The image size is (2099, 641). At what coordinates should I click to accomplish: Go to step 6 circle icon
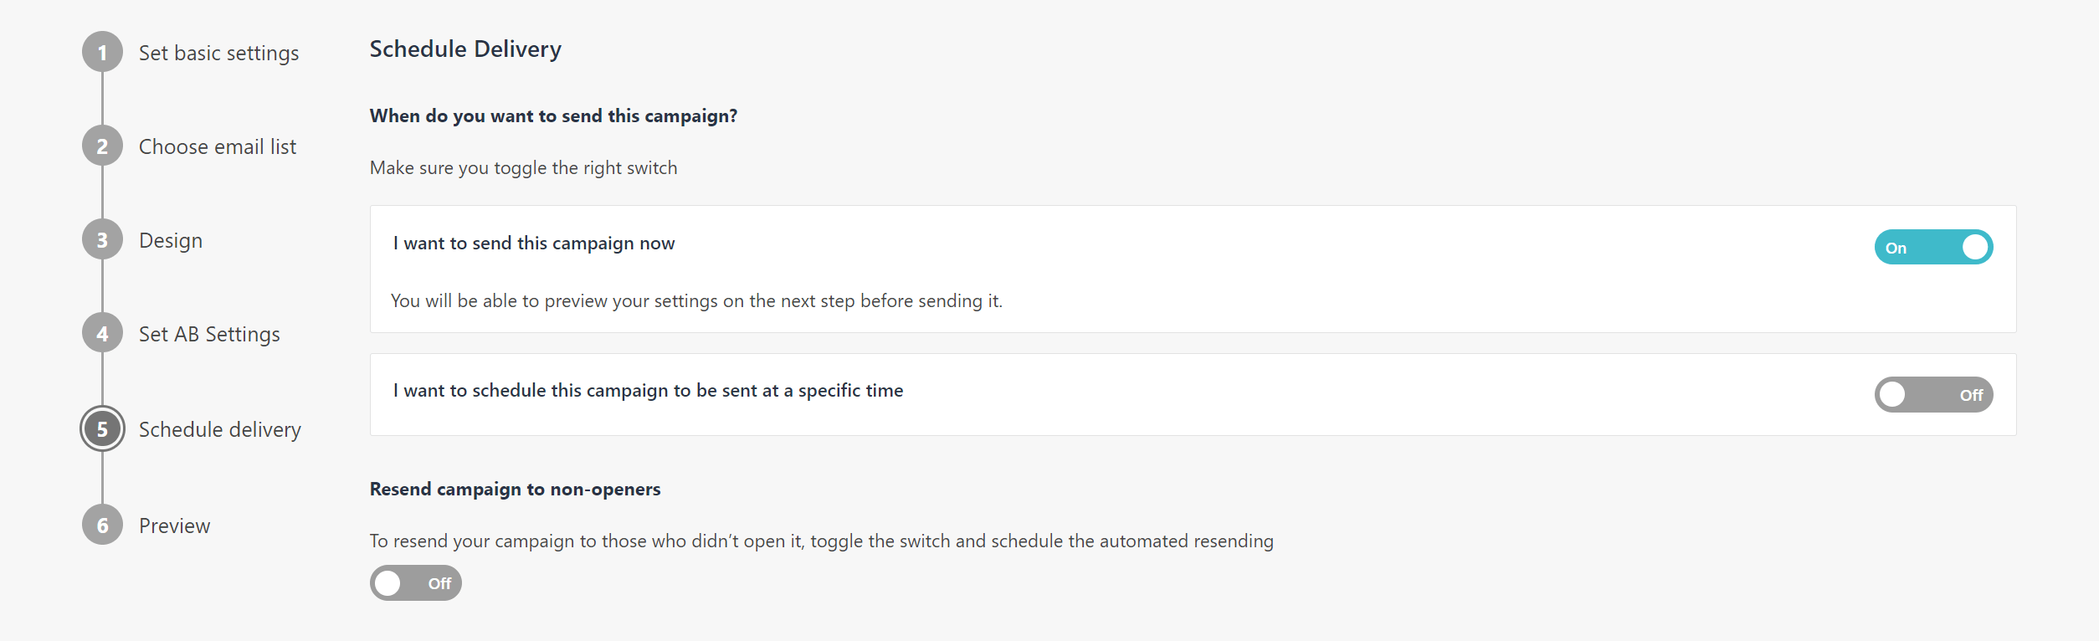102,526
